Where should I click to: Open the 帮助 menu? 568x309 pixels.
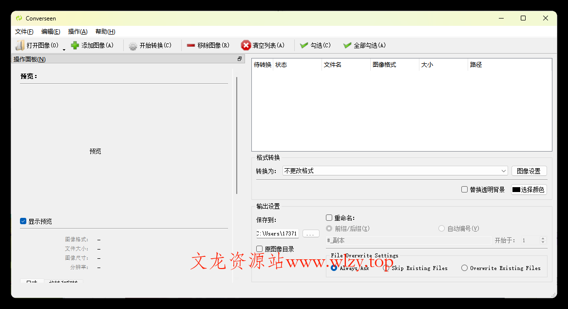click(x=105, y=31)
